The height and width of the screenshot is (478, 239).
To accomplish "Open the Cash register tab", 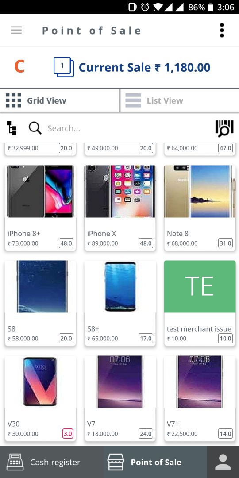I will coord(52,462).
